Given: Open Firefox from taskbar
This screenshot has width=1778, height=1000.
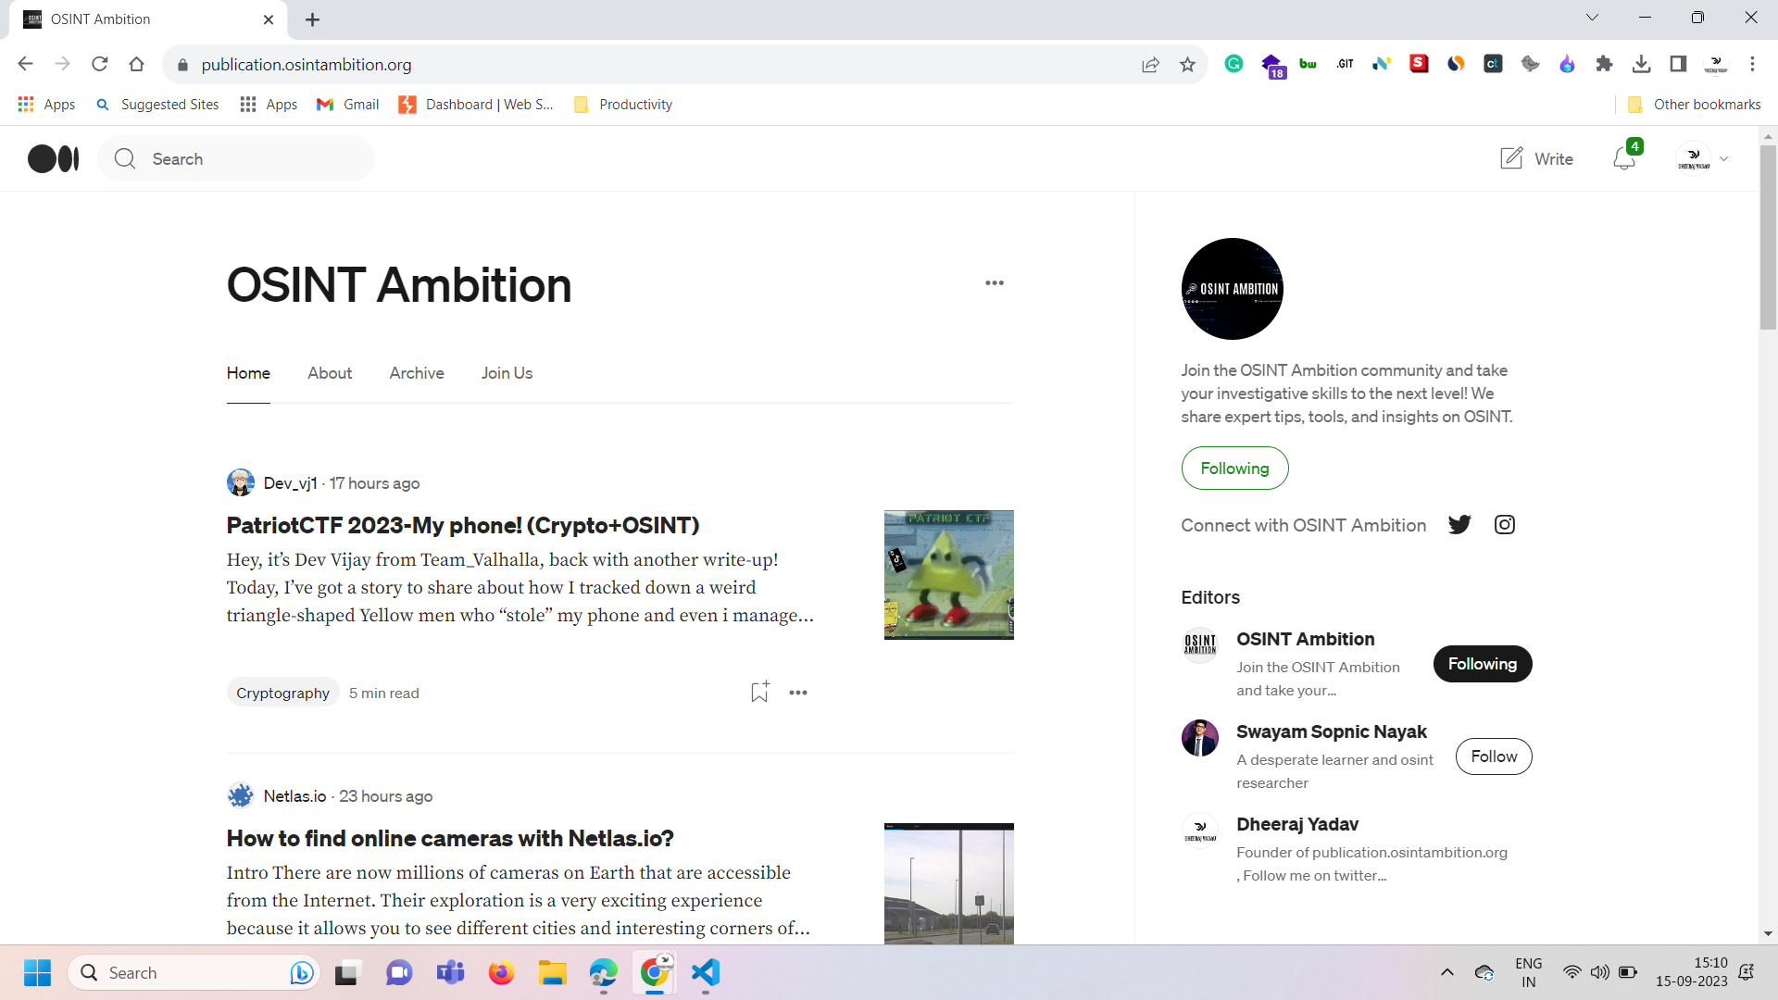Looking at the screenshot, I should 501,972.
